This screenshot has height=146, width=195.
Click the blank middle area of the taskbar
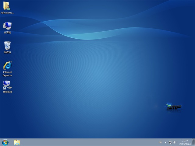[91, 142]
